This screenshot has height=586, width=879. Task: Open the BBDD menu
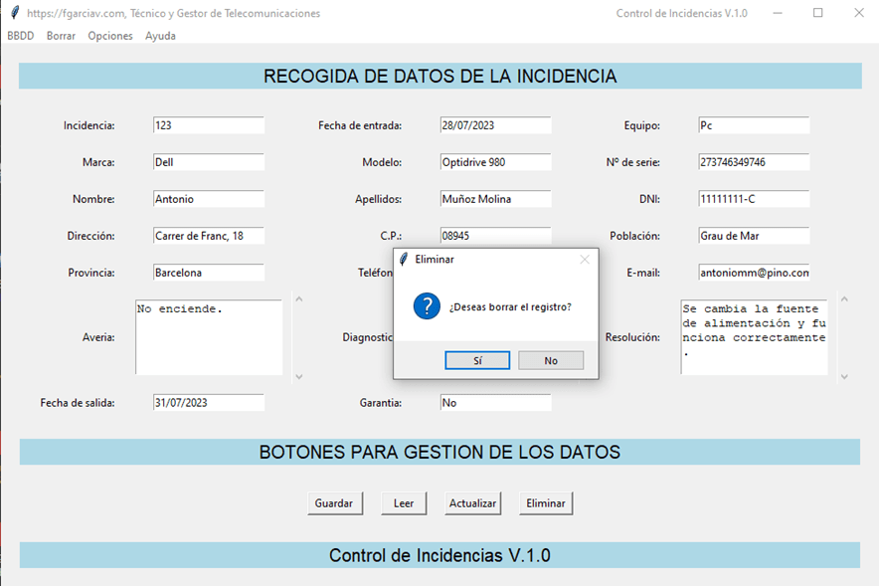pyautogui.click(x=20, y=36)
